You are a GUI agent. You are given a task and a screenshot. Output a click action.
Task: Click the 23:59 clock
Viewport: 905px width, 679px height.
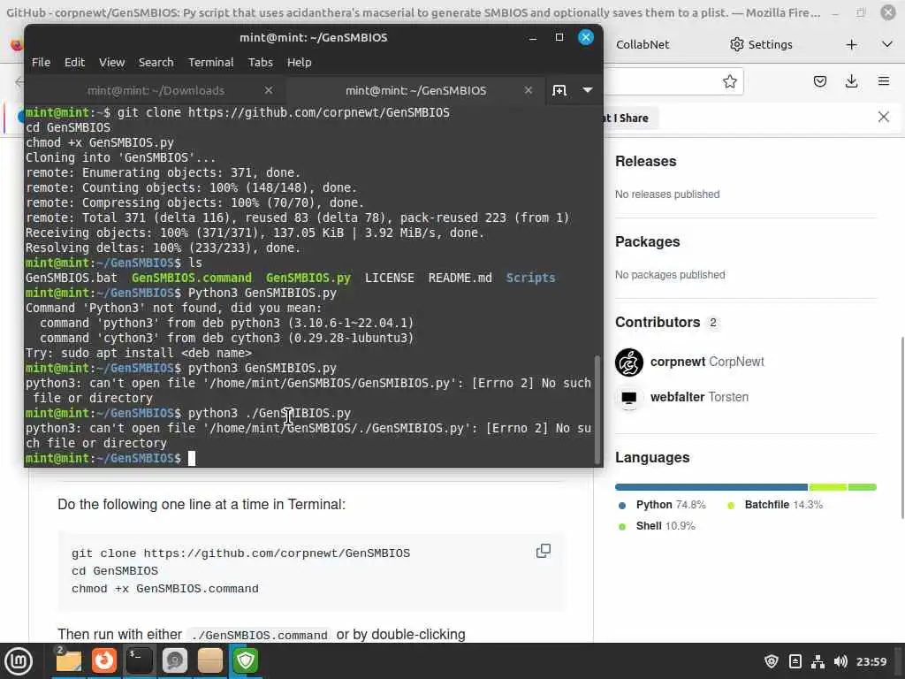tap(871, 661)
